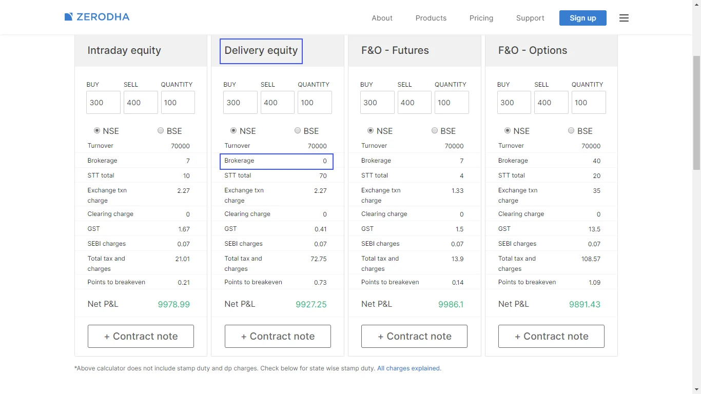Click Delivery equity Quantity field
Image resolution: width=701 pixels, height=394 pixels.
[x=315, y=103]
